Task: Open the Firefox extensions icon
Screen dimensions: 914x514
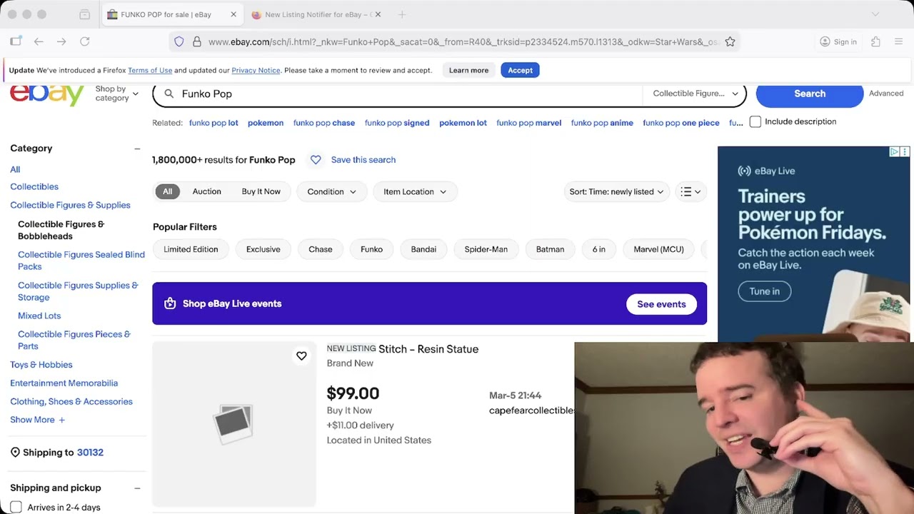Action: pos(875,41)
